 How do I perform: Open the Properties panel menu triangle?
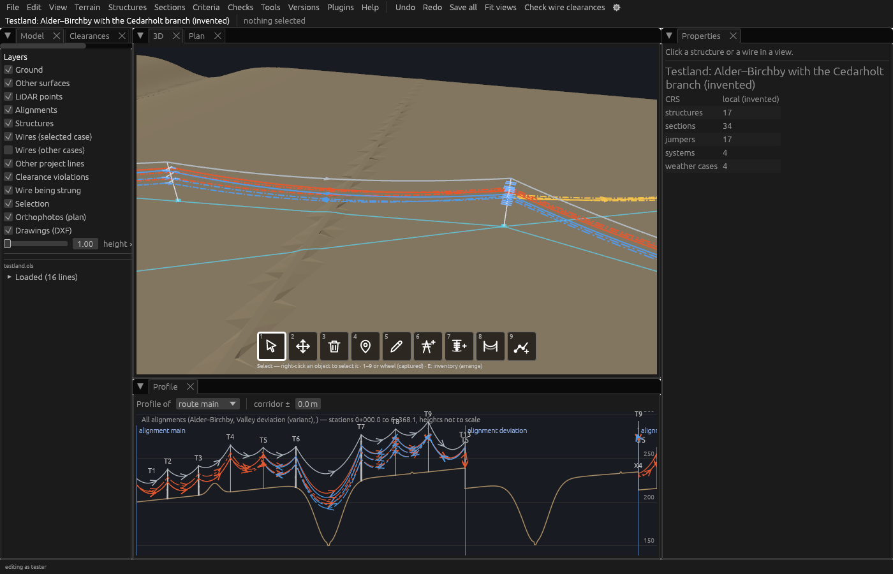click(x=669, y=36)
